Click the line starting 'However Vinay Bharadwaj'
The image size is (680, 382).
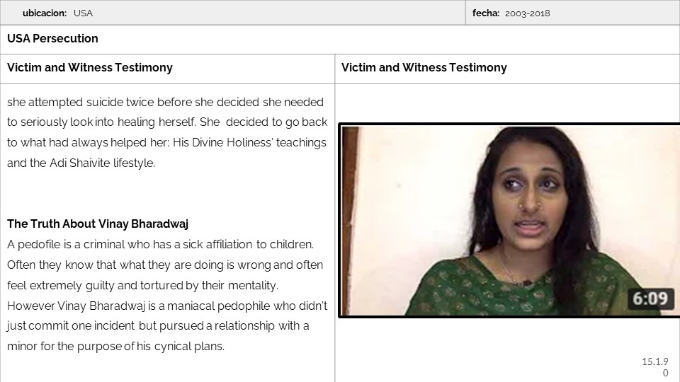pos(167,306)
